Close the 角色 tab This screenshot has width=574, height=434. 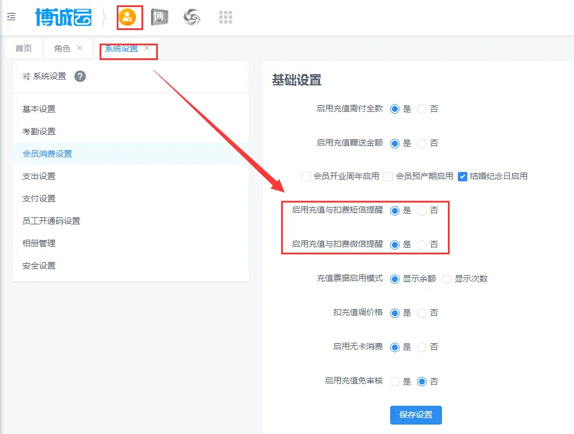(x=80, y=48)
